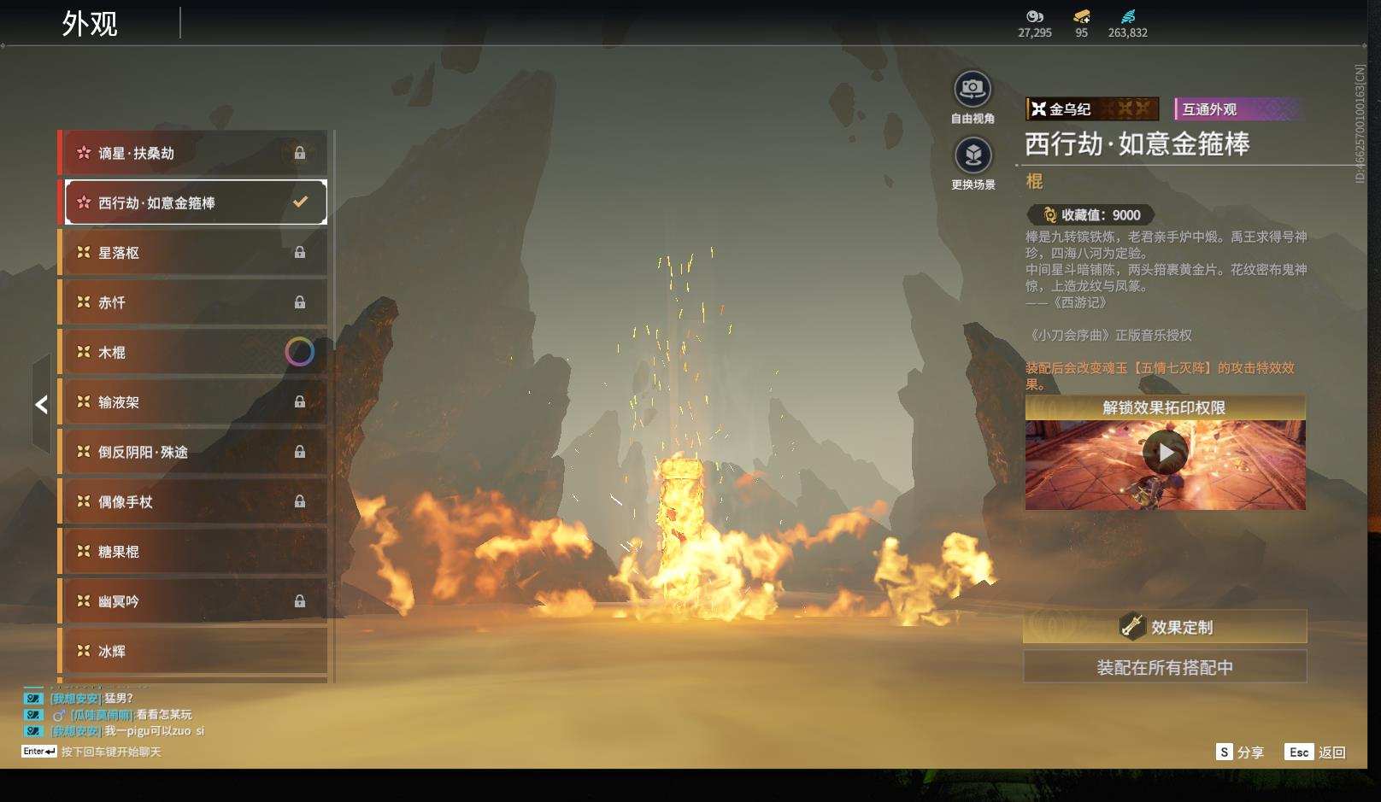The height and width of the screenshot is (802, 1381).
Task: Click the 《小刀会序曲》正版音乐授权 text
Action: tap(1109, 336)
